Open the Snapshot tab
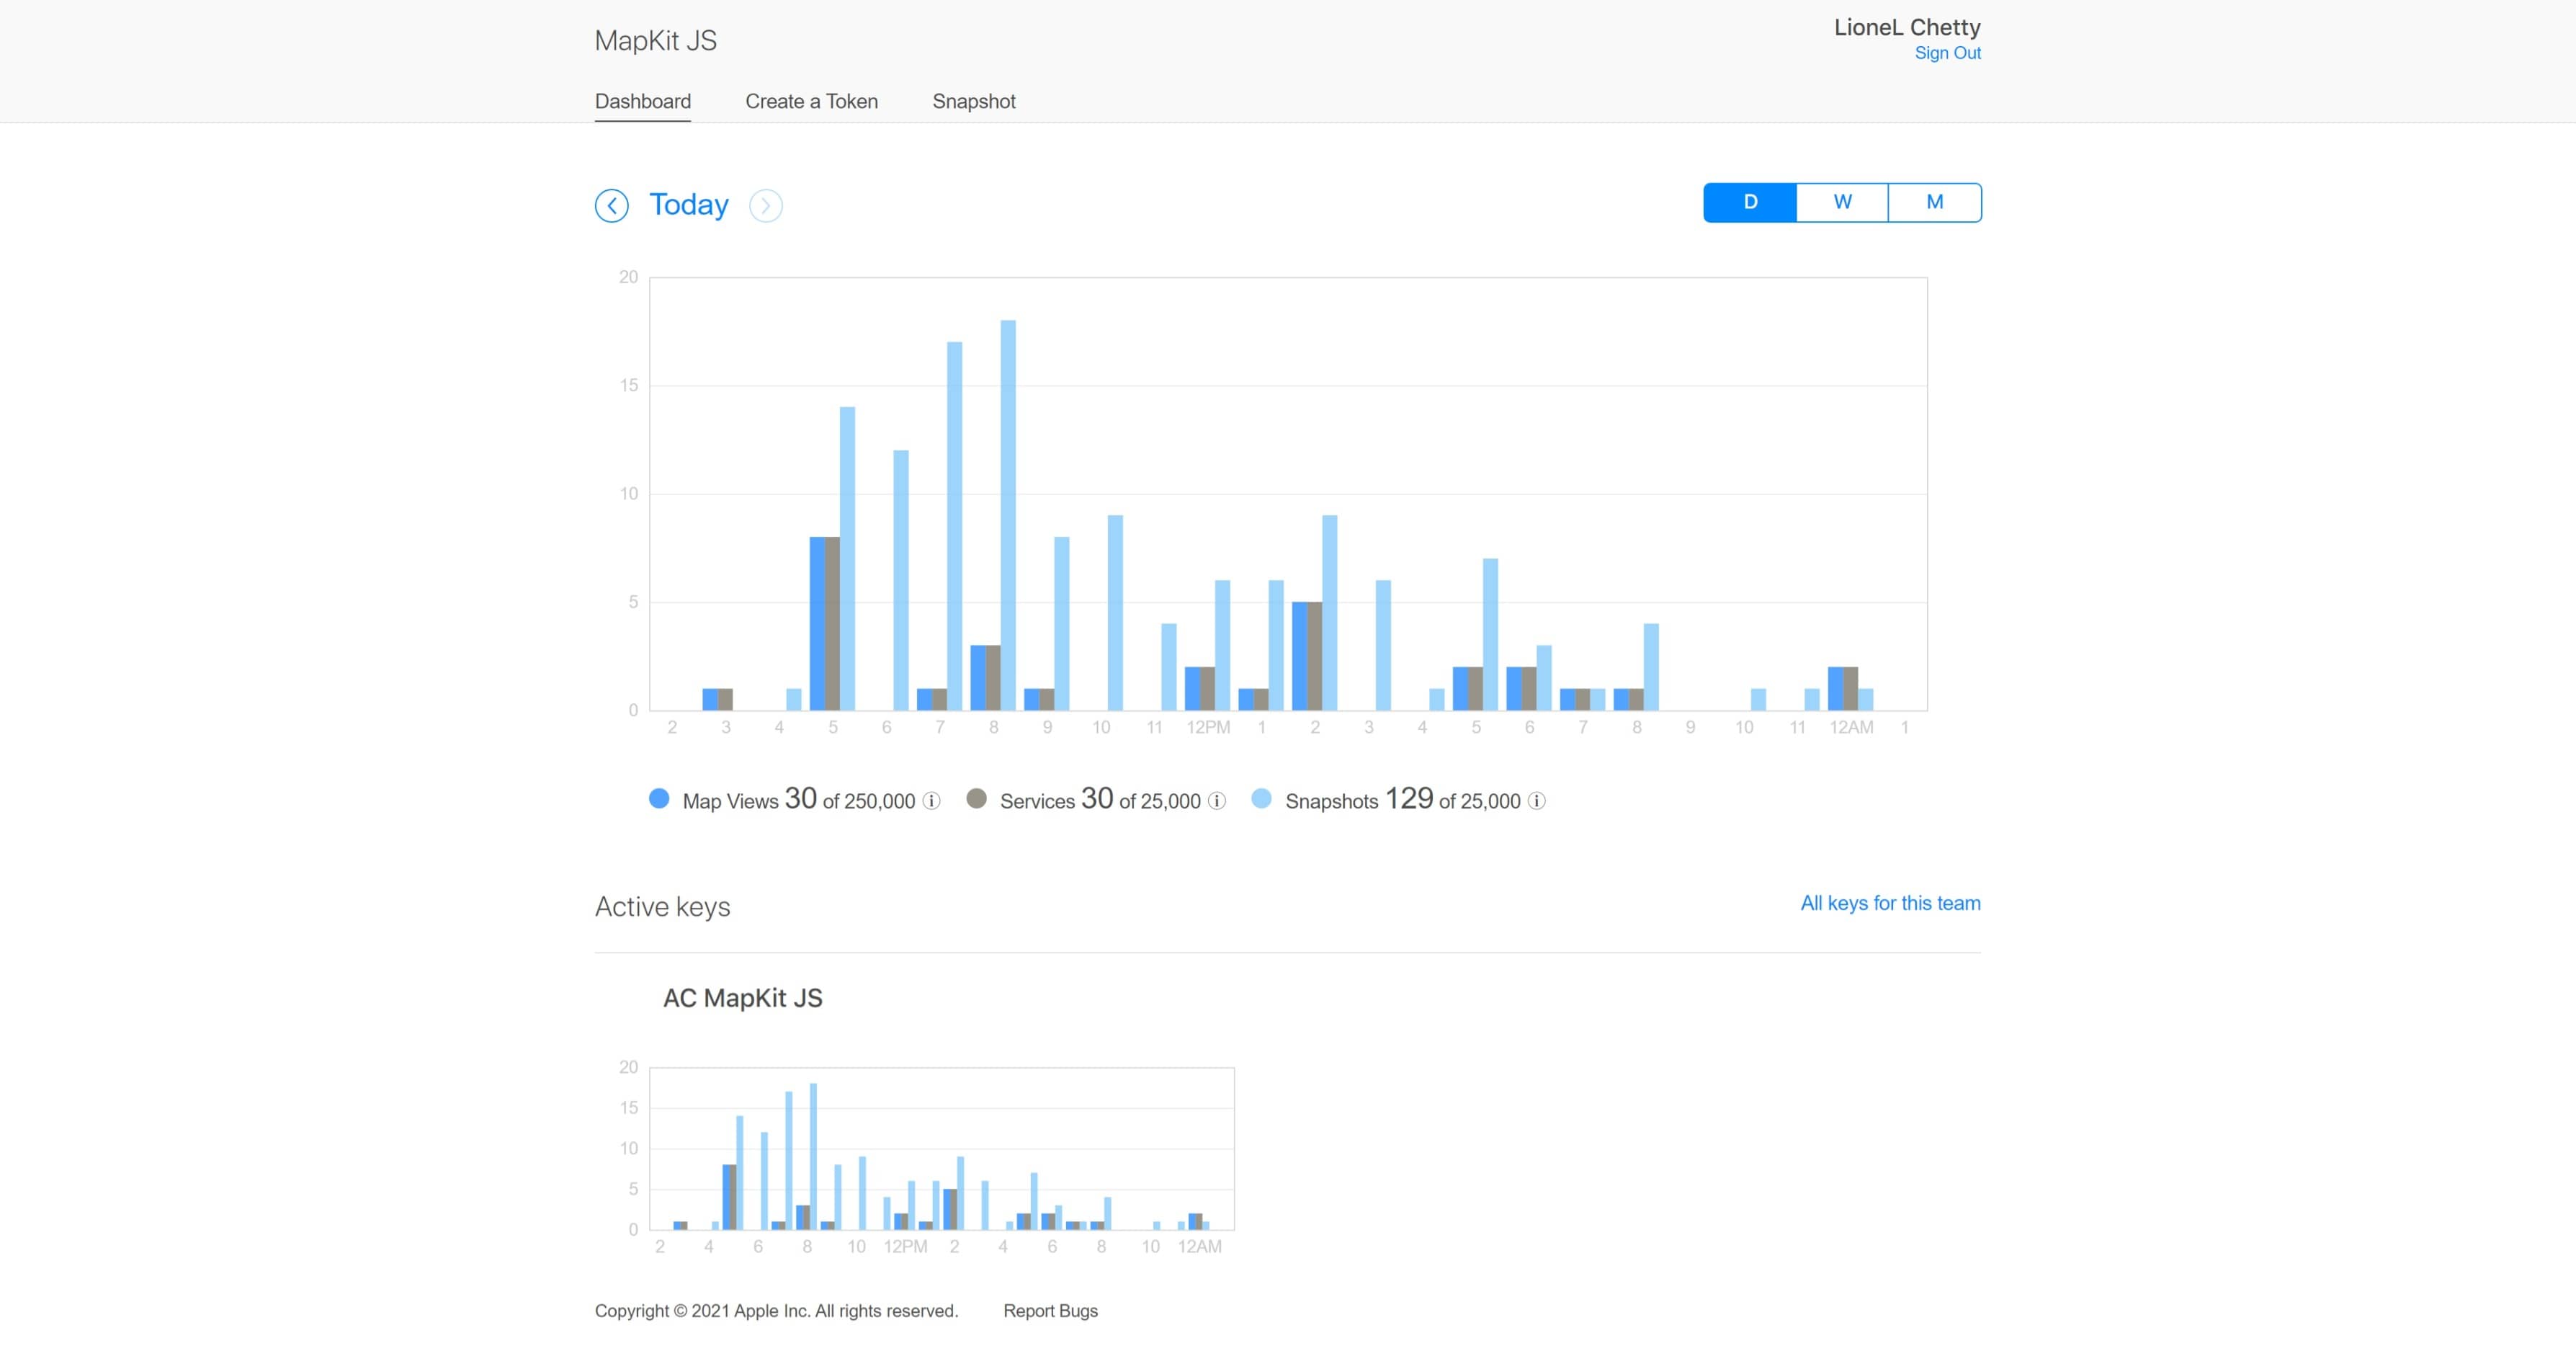The width and height of the screenshot is (2576, 1351). [974, 101]
